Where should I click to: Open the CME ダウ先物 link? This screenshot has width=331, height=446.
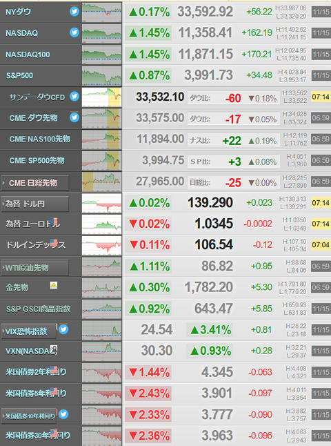coord(33,118)
